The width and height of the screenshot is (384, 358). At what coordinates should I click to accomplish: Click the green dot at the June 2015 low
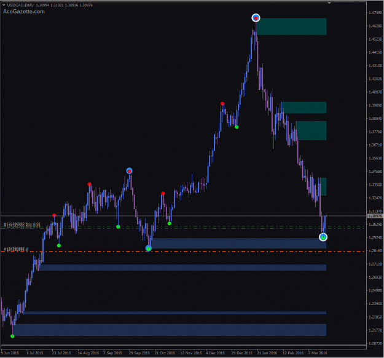click(x=12, y=336)
